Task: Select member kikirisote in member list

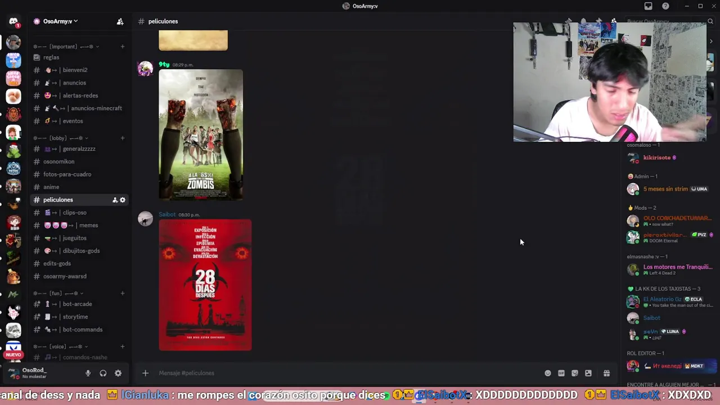Action: [x=670, y=158]
